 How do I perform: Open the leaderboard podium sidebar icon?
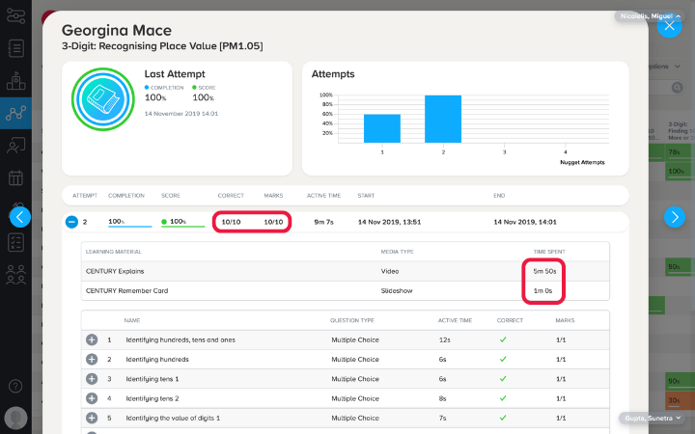click(x=16, y=81)
